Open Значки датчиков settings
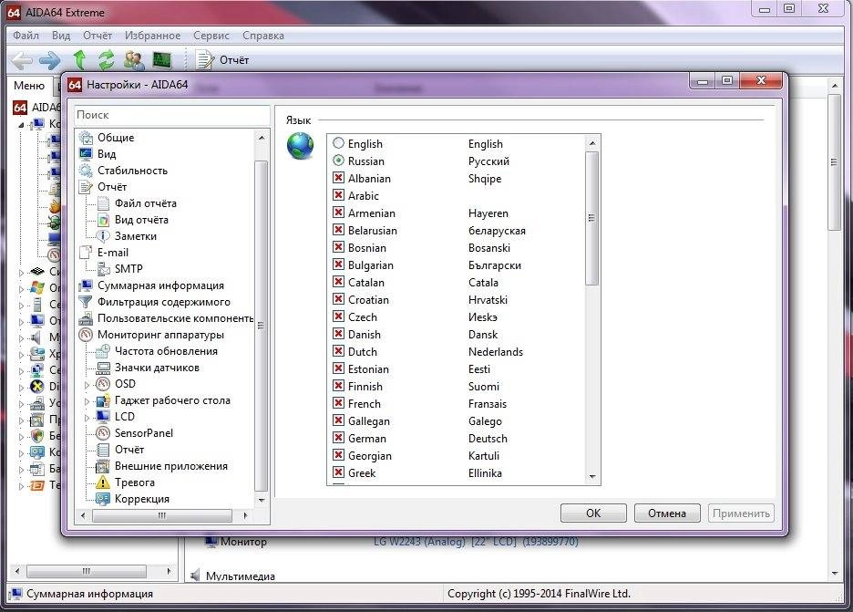 [x=157, y=368]
